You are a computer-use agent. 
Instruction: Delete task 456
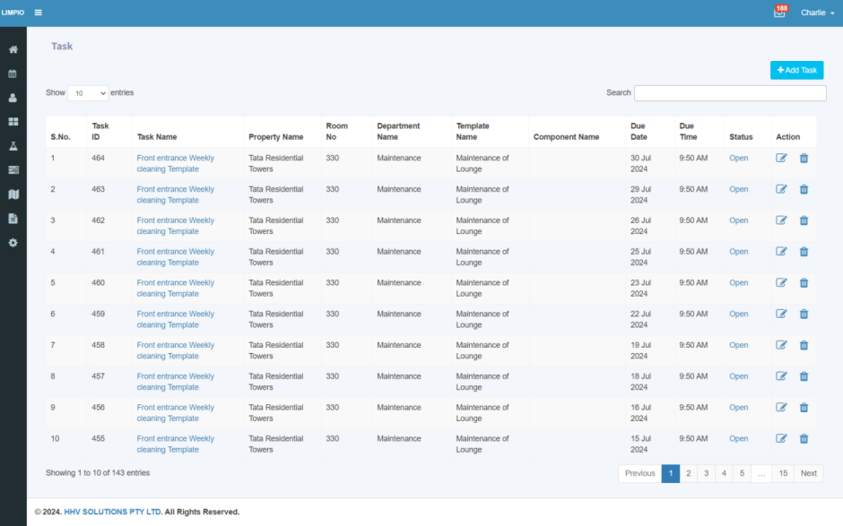point(804,407)
